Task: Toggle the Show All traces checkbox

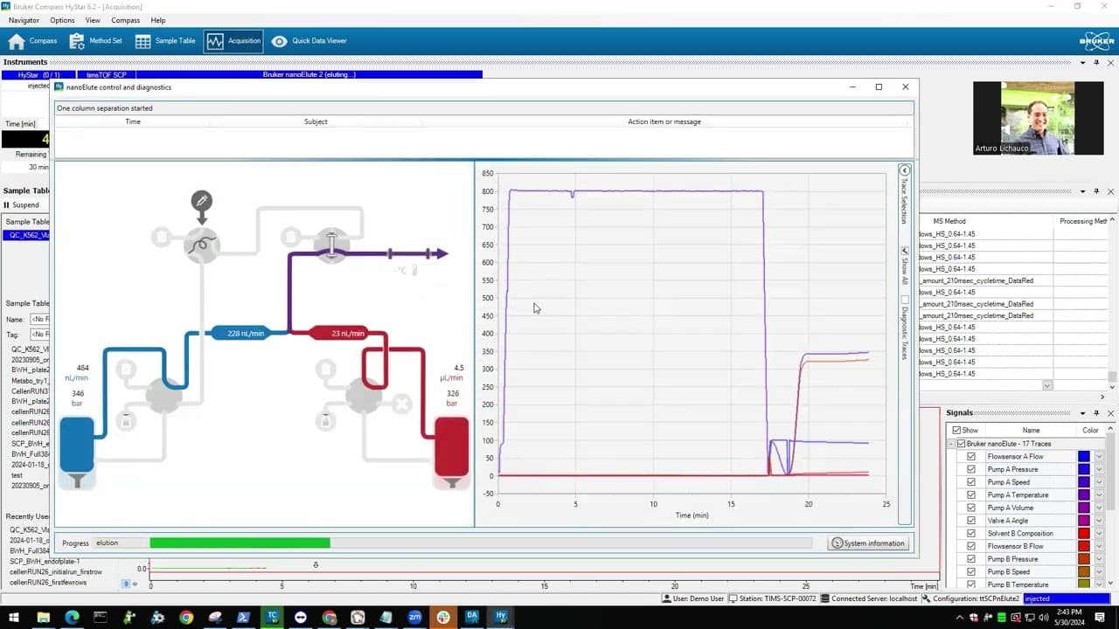Action: tap(905, 250)
